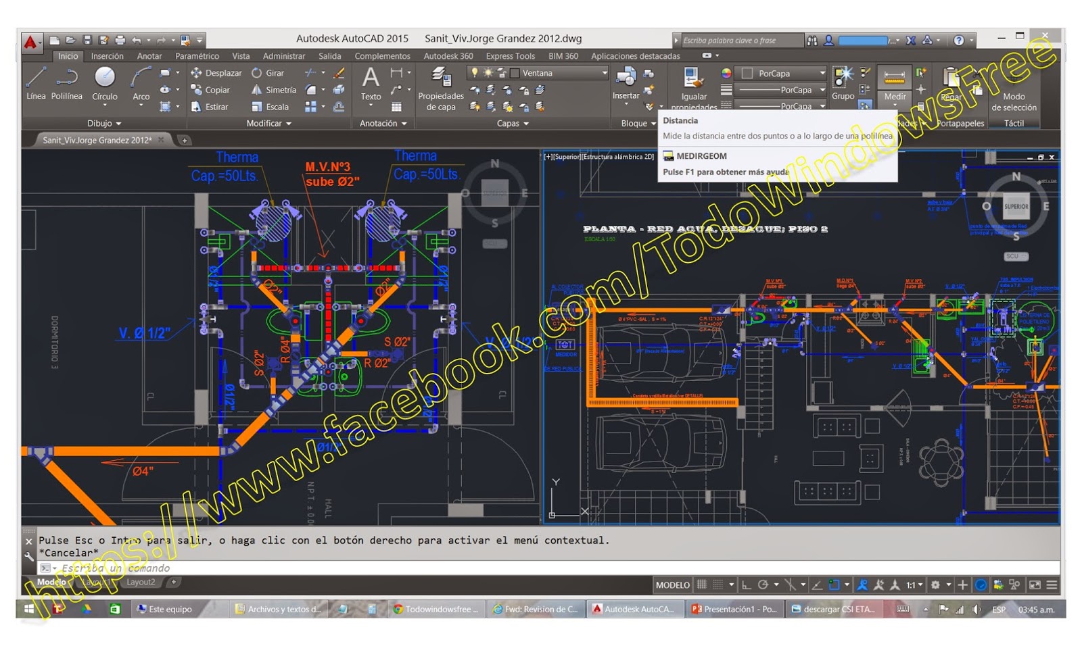Expand the Bloque panel
The height and width of the screenshot is (646, 1082).
[638, 124]
